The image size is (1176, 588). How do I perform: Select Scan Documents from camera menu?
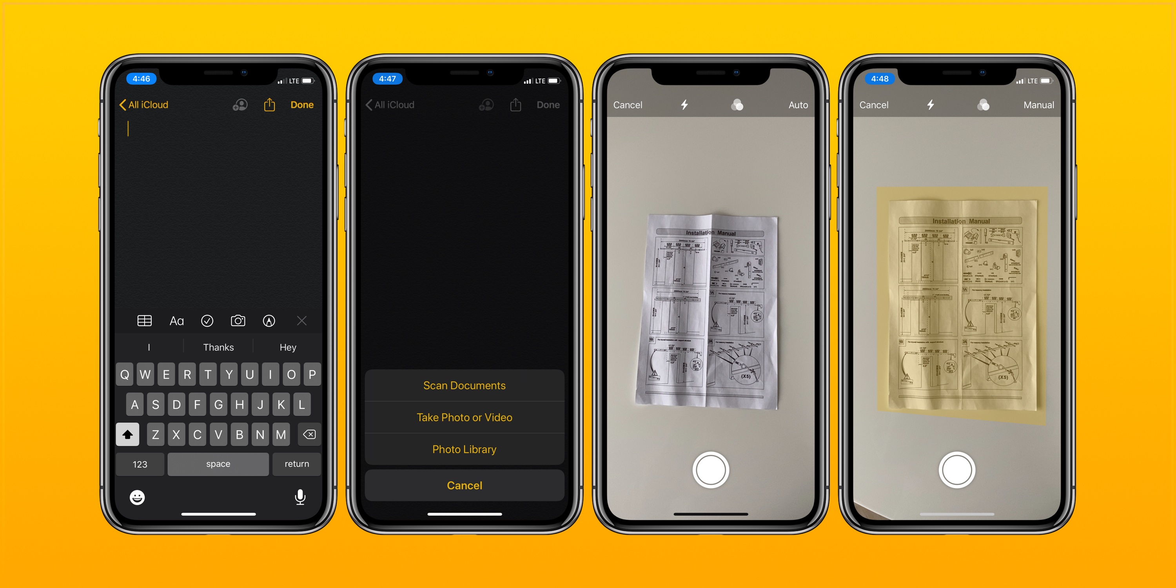464,385
